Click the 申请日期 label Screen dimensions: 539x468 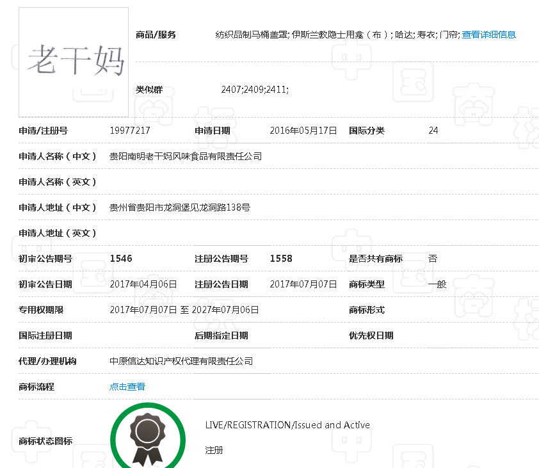point(212,131)
